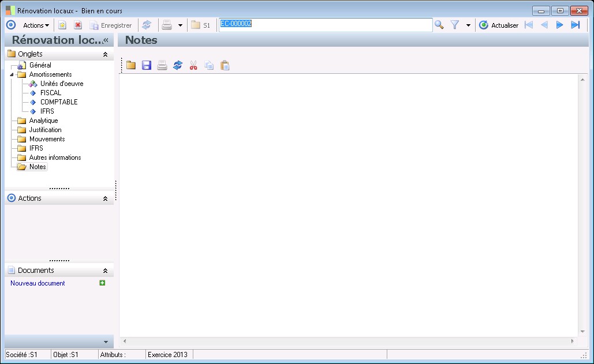
Task: Click the Notes open folder icon
Action: (x=131, y=65)
